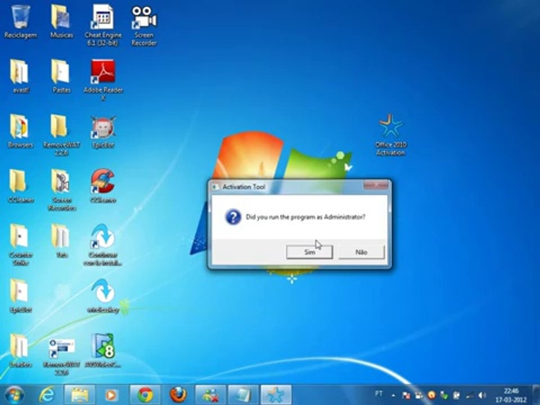Switch to Activation Tool star taskbar button
Image resolution: width=540 pixels, height=405 pixels.
(276, 395)
